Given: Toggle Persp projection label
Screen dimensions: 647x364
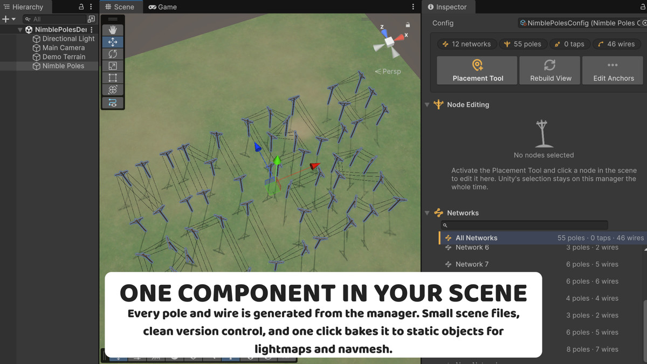Looking at the screenshot, I should (x=388, y=71).
